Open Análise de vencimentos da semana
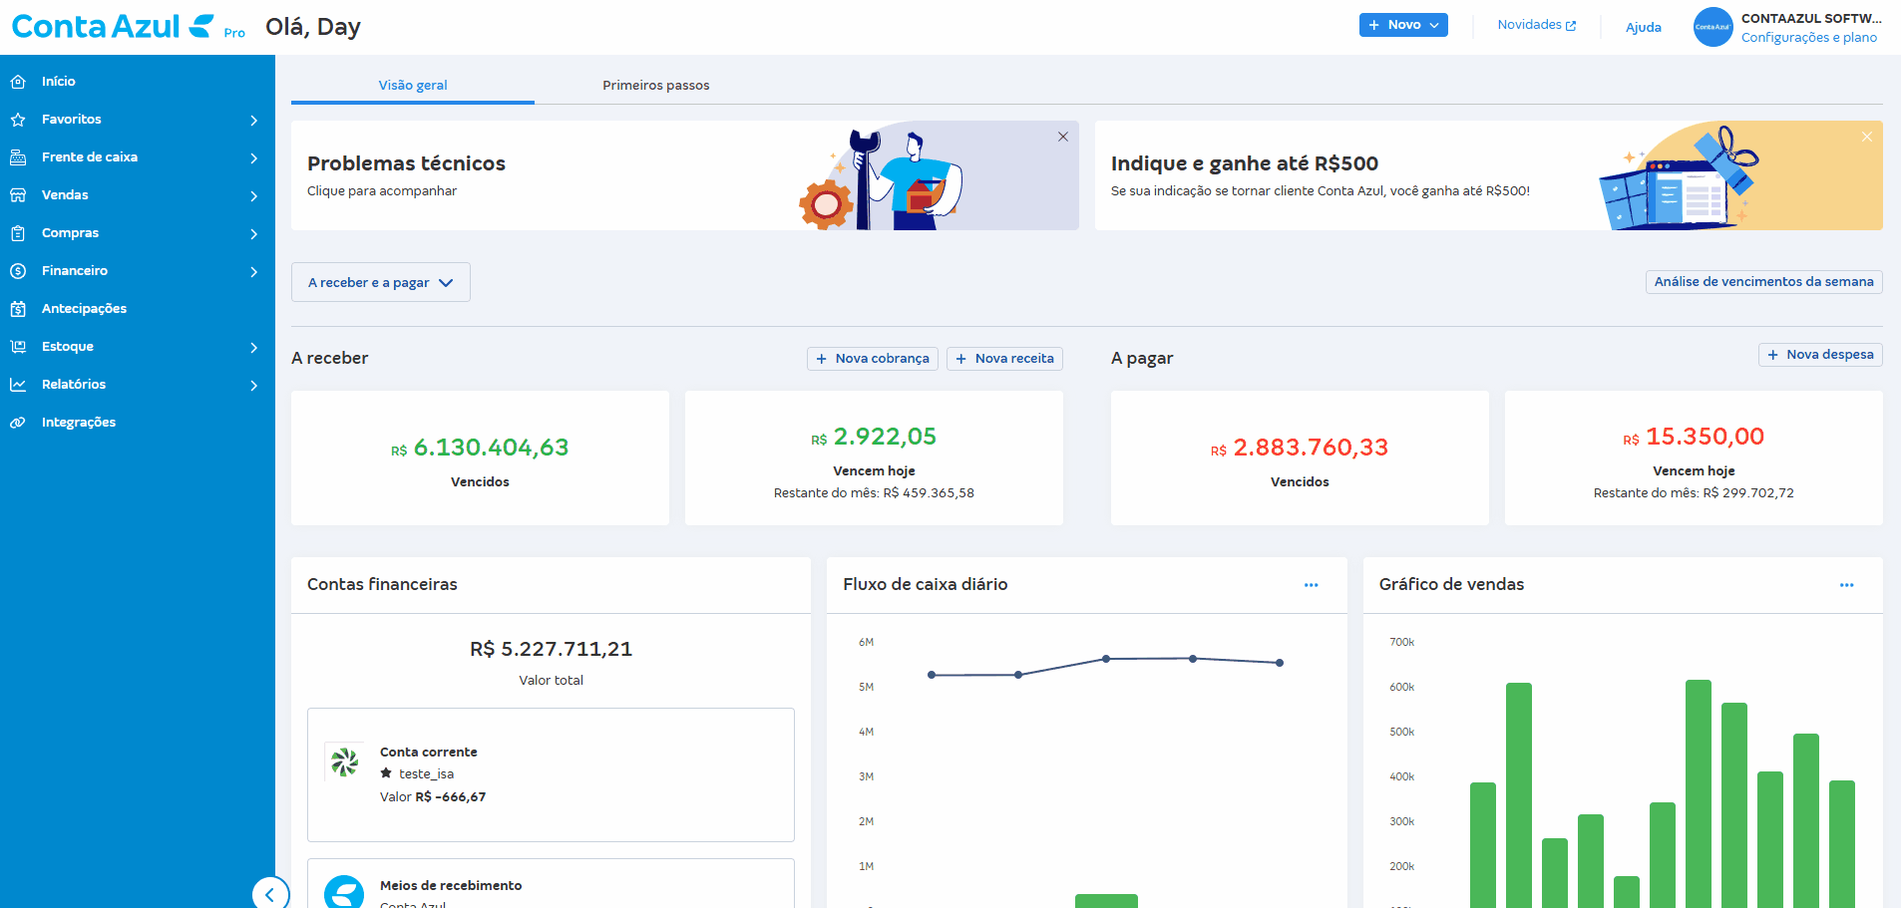Screen dimensions: 1901x908 [1764, 282]
